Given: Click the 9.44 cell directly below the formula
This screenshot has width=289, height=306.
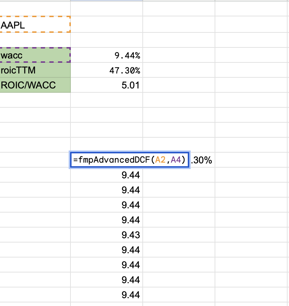Looking at the screenshot, I should 107,175.
